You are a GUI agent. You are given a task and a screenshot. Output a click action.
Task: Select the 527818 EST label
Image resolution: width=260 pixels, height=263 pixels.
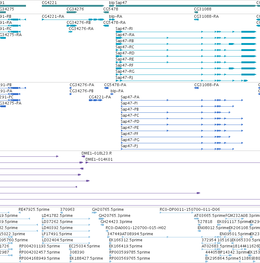[205, 222]
